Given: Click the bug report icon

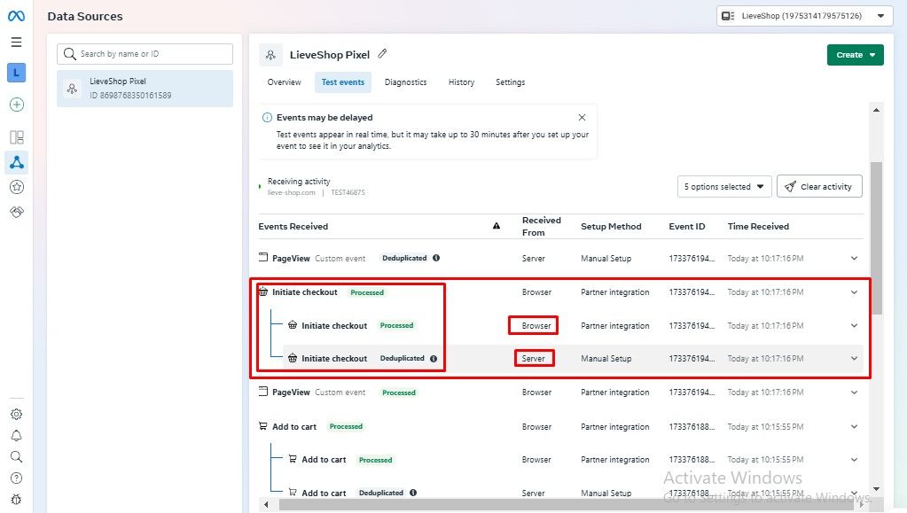Looking at the screenshot, I should pos(17,499).
